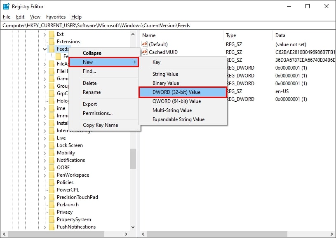
Task: Click the tree pane scroll-down arrow
Action: tap(133, 227)
